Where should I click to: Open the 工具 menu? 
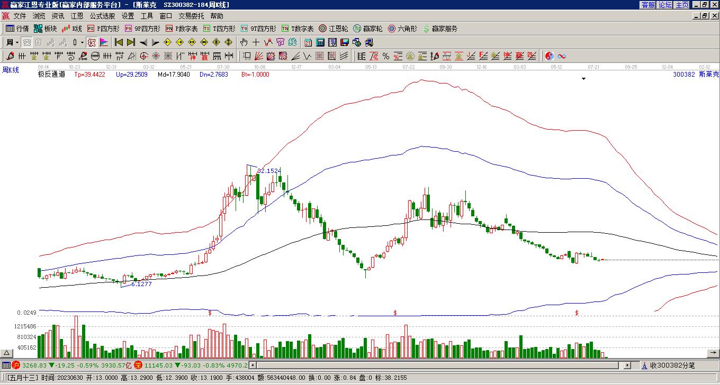147,16
